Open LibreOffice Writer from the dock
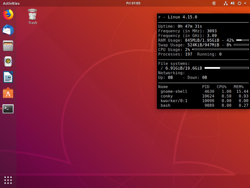 coord(8,77)
